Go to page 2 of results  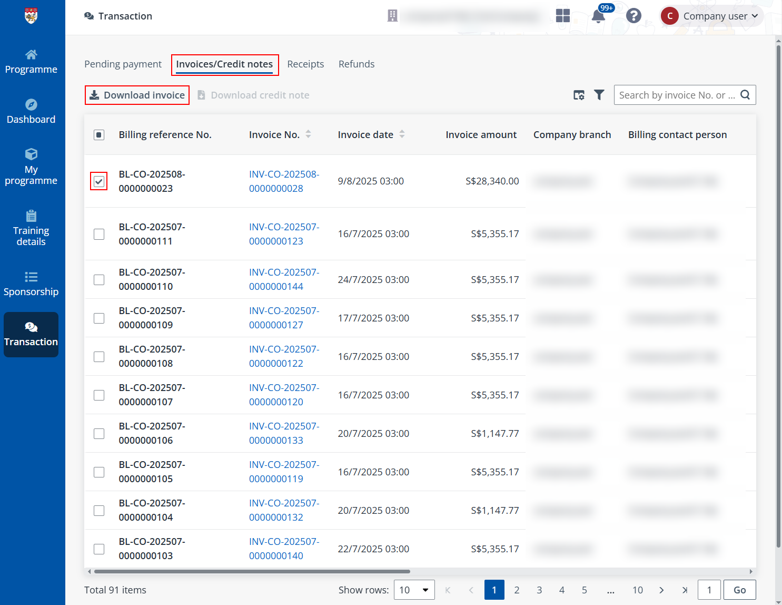click(x=517, y=590)
